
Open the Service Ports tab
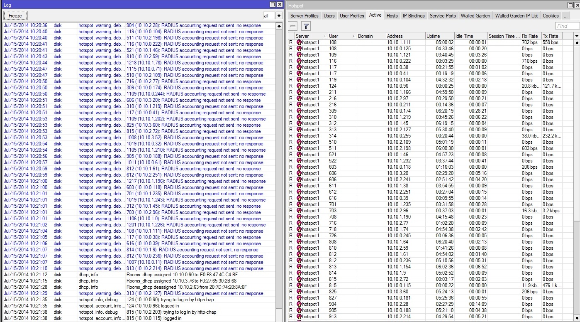point(443,16)
